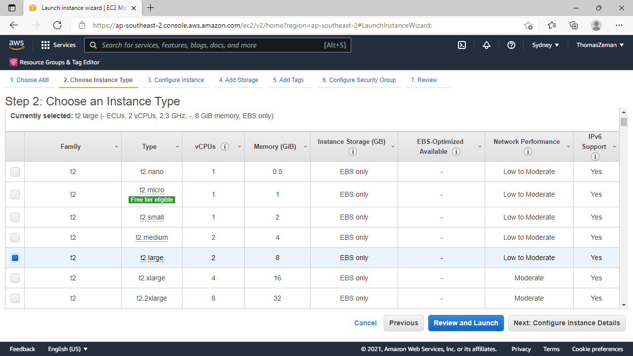The width and height of the screenshot is (633, 356).
Task: Click the scrollbar down arrow
Action: (x=624, y=306)
